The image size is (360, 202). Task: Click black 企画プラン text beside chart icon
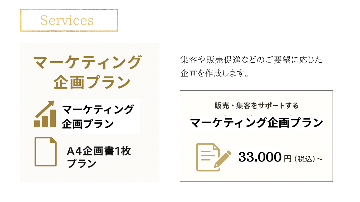[88, 124]
